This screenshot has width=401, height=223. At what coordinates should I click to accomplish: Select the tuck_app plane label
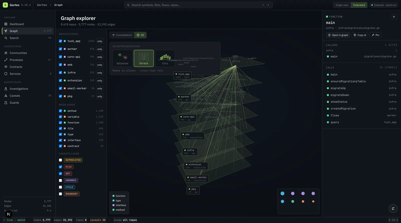click(182, 76)
